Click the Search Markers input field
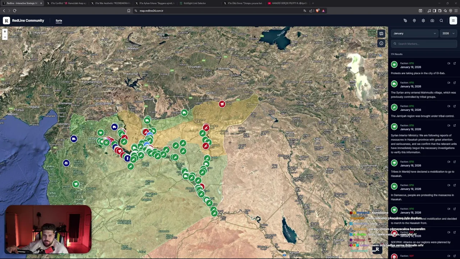 click(424, 44)
